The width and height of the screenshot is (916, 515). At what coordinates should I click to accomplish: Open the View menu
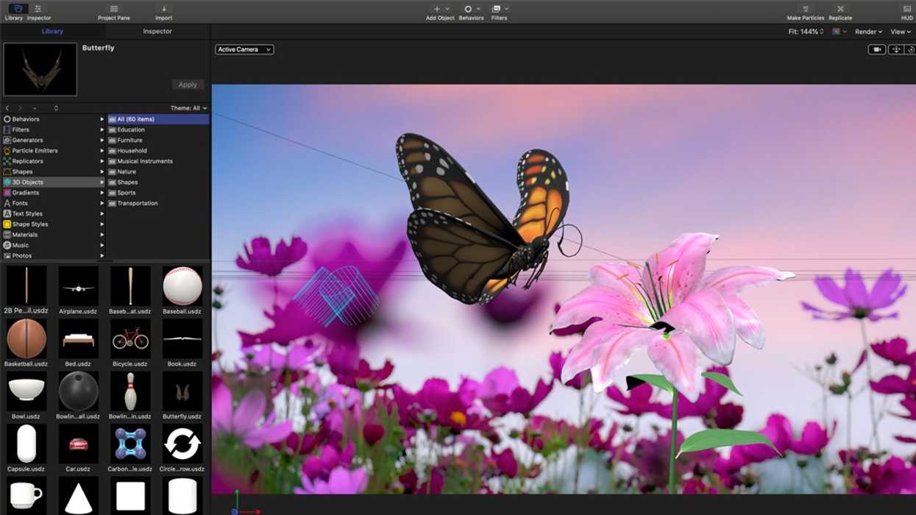(901, 32)
